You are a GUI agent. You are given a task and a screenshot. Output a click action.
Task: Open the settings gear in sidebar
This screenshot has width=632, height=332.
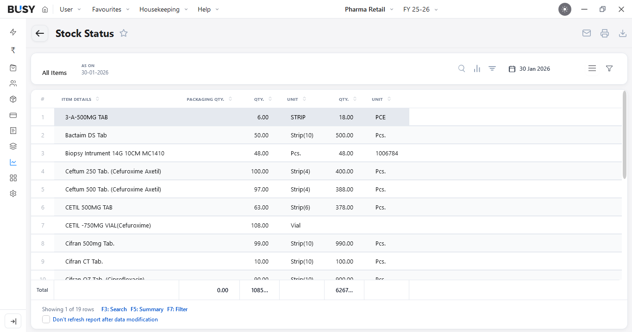[13, 194]
